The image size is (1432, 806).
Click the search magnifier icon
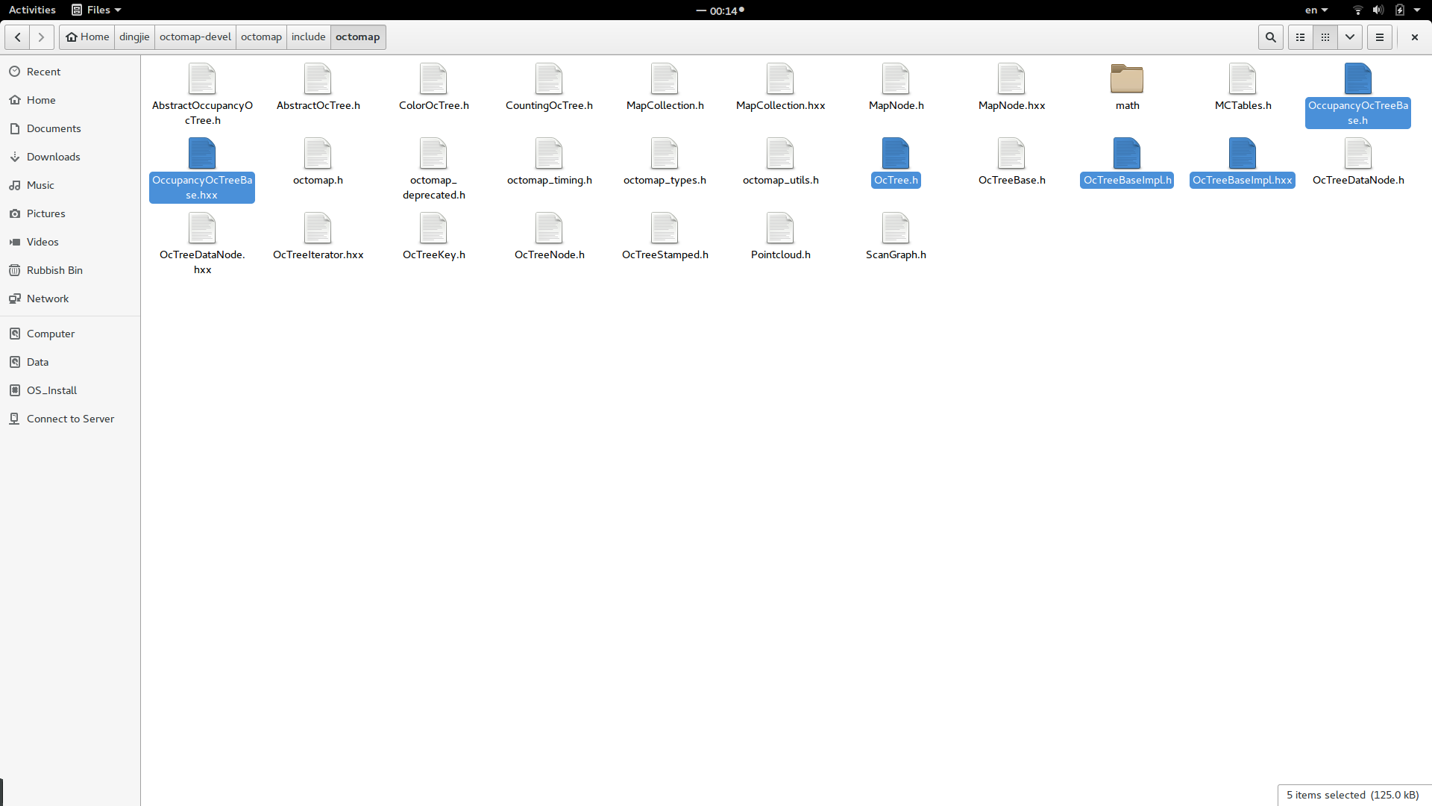(1270, 37)
